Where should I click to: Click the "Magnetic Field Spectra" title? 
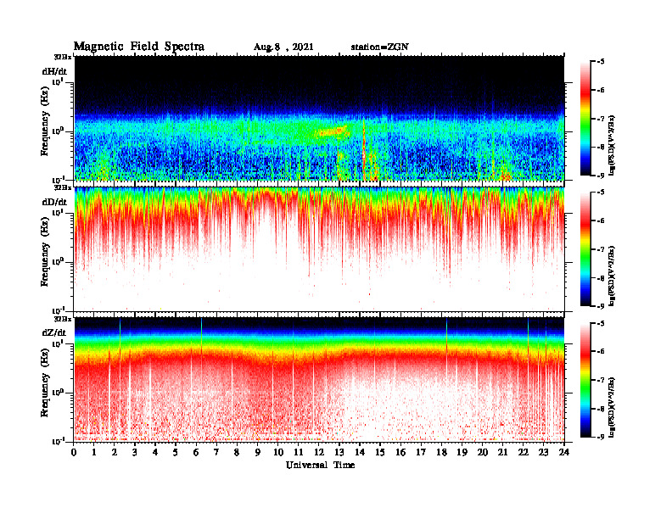click(139, 47)
